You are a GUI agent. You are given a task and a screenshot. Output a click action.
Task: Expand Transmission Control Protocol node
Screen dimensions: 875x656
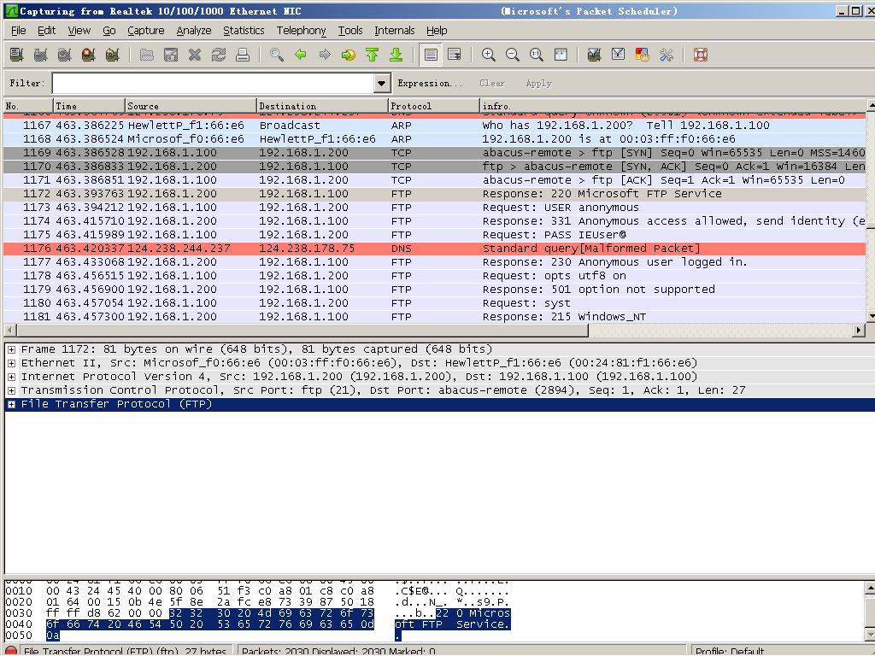11,390
